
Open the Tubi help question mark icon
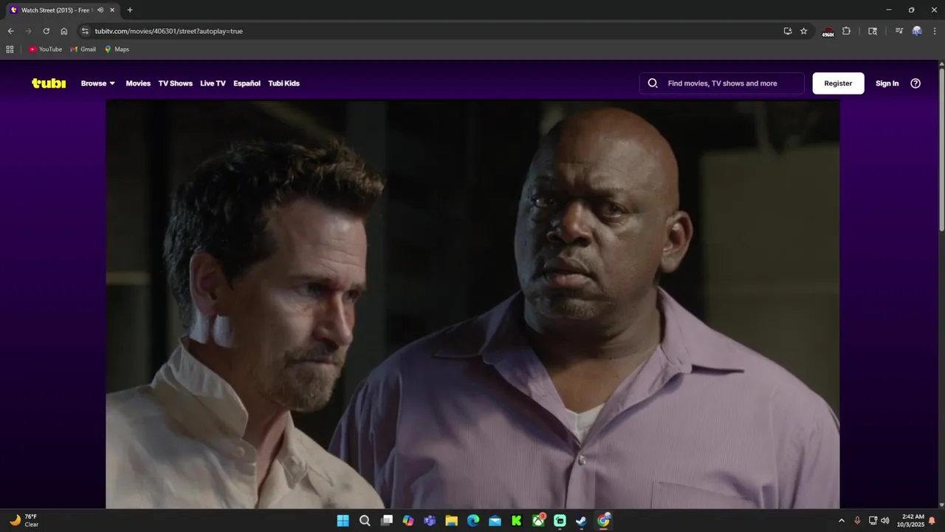[x=915, y=83]
